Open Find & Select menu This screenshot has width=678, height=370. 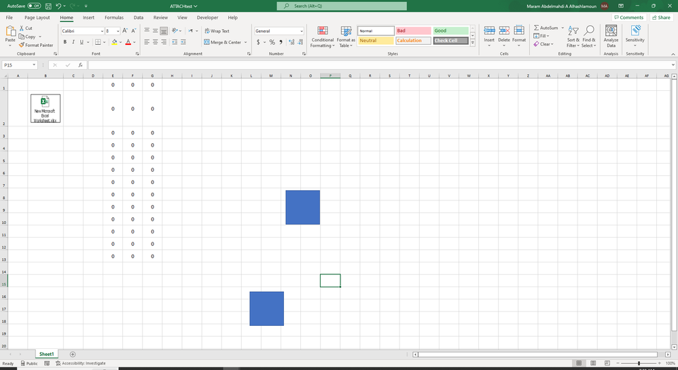coord(588,37)
